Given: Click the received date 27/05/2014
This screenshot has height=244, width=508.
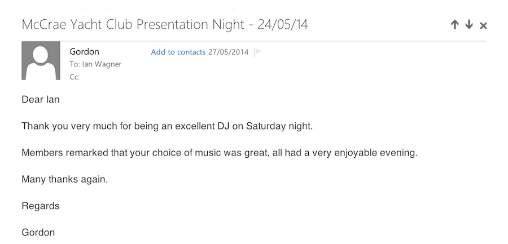Looking at the screenshot, I should [x=228, y=52].
